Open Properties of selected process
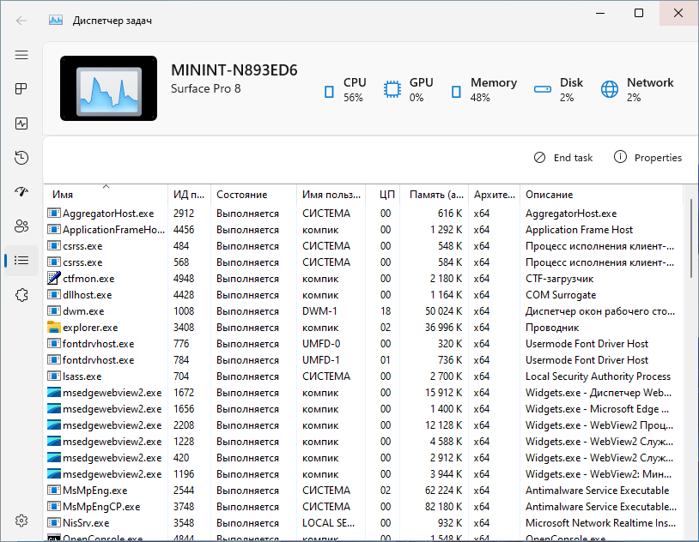 [647, 158]
